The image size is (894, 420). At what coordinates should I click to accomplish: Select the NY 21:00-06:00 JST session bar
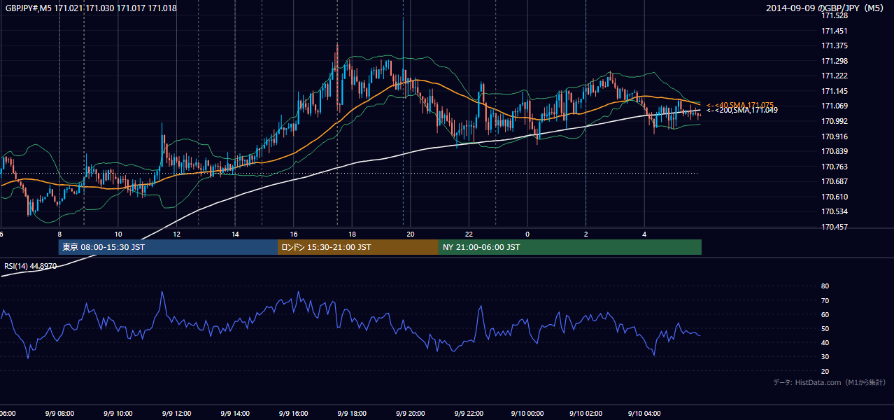[x=569, y=247]
